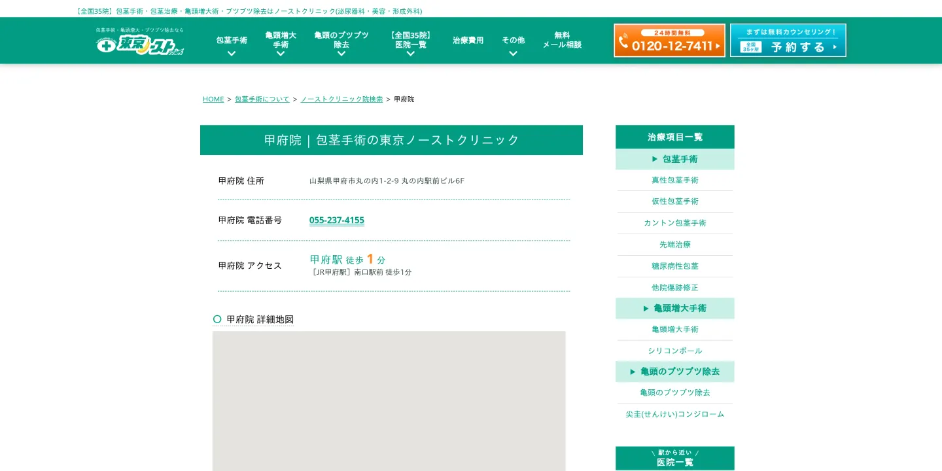The height and width of the screenshot is (471, 942).
Task: Go to HOME breadcrumb link
Action: point(213,99)
